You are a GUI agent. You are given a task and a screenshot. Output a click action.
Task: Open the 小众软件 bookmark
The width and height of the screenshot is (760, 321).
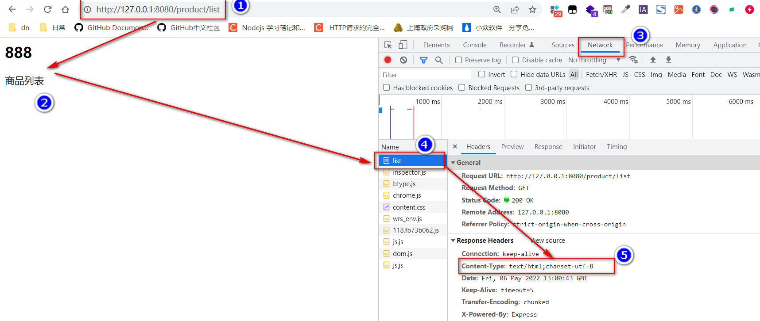498,27
